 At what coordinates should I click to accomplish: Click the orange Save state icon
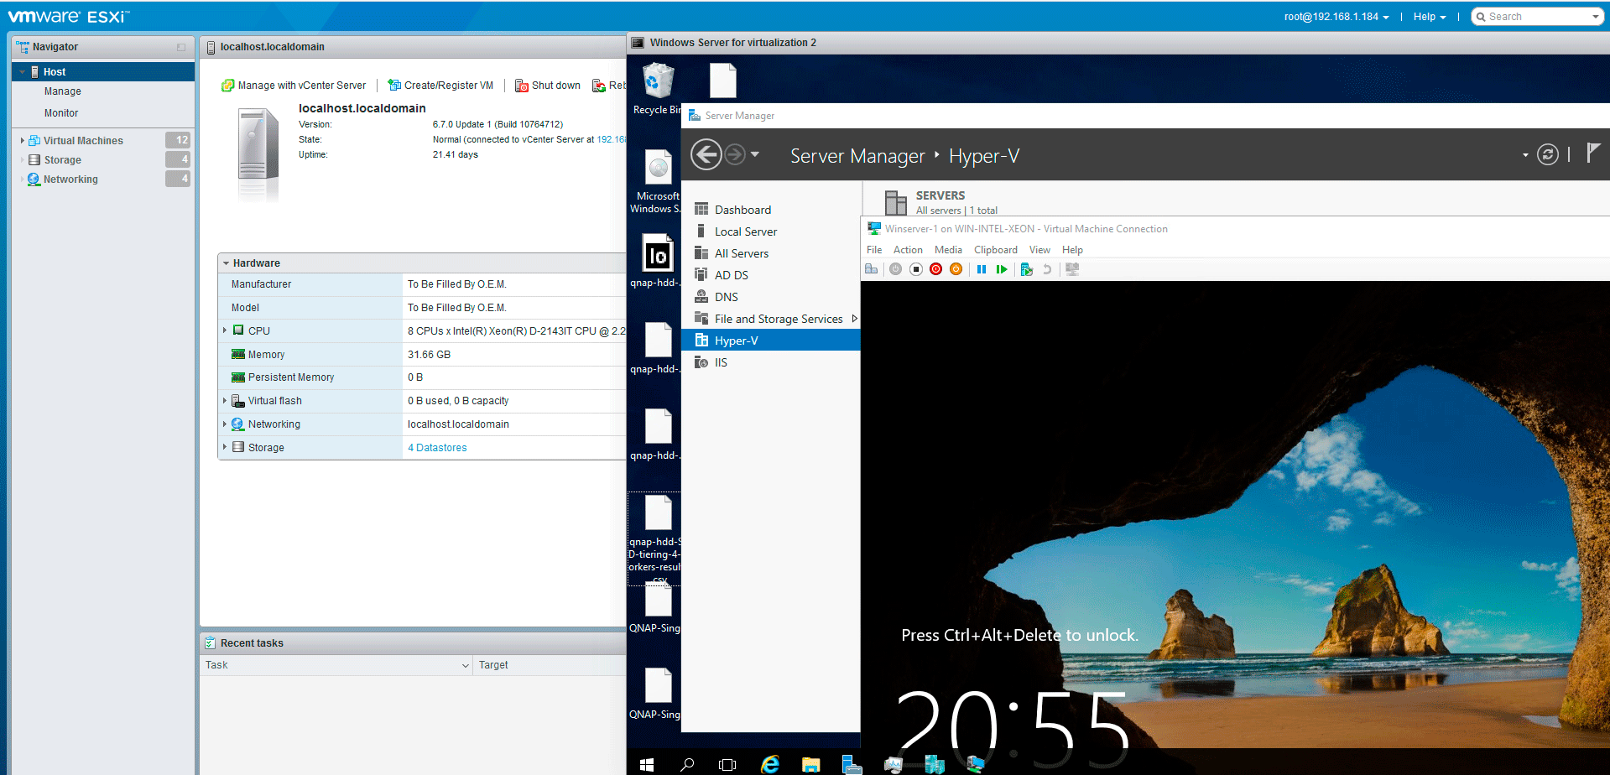tap(956, 269)
